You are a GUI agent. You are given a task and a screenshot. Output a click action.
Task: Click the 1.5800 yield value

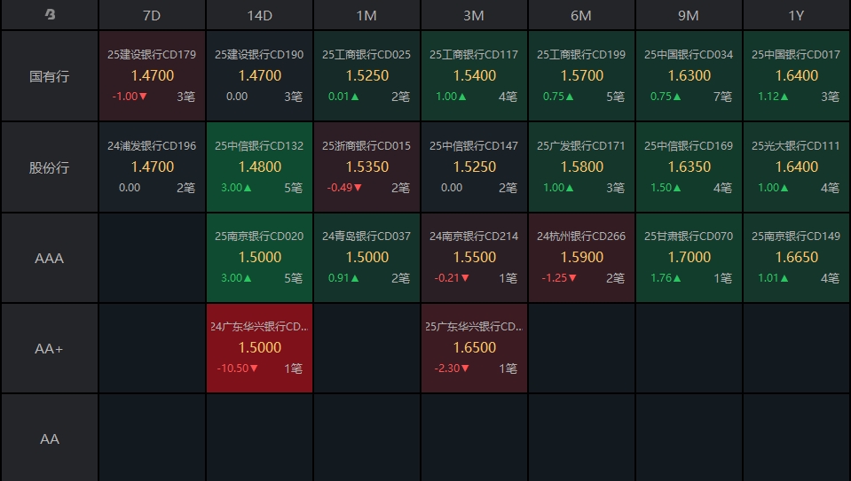pos(582,167)
